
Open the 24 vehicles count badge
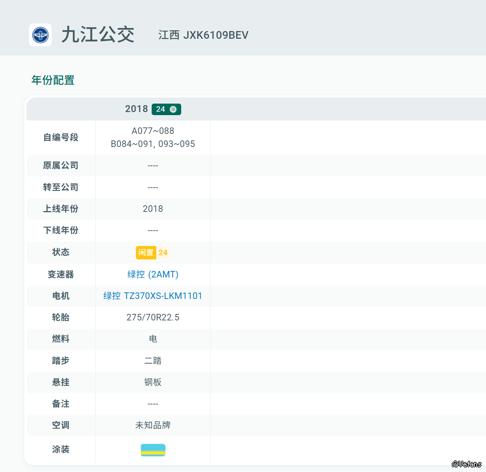pyautogui.click(x=166, y=109)
